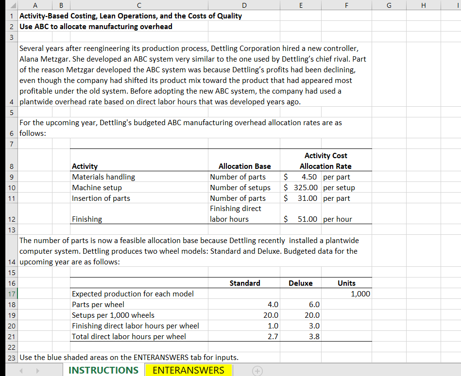Select row 23 header
The image size is (461, 376).
click(11, 358)
